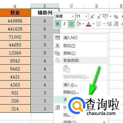
Task: Click the borders icon
Action: (99, 24)
